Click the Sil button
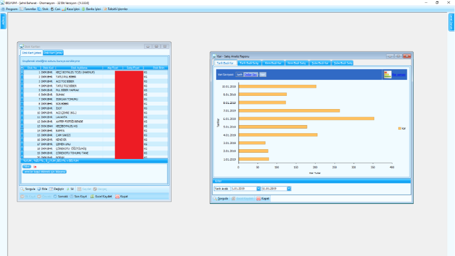Screen dimensions: 455x256 70,189
